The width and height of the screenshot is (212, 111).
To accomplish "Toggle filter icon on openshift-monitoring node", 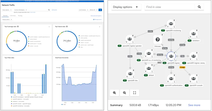I will [168, 27].
